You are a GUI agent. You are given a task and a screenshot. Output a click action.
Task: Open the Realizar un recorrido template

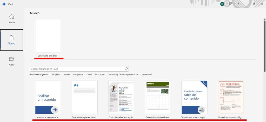(48, 97)
